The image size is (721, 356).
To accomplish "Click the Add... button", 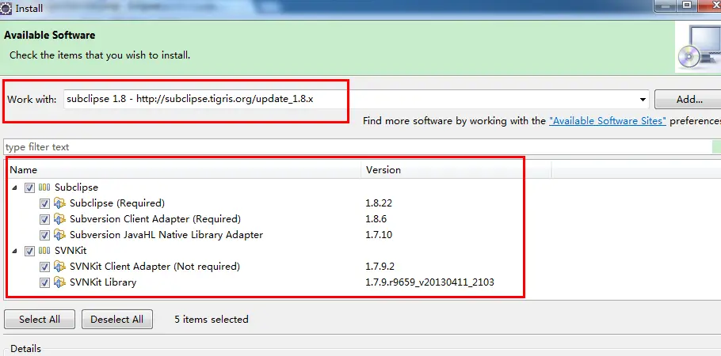I will [689, 100].
